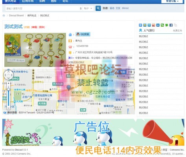The image size is (186, 157).
Task: Pan the map right with the arrow
Action: pos(12,75)
